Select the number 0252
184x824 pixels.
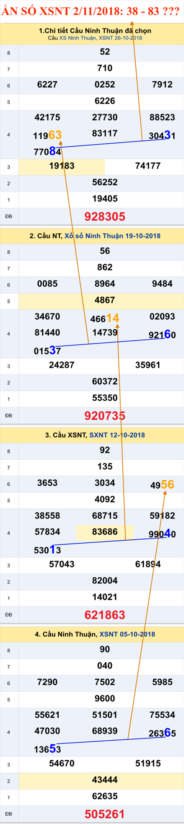105,84
